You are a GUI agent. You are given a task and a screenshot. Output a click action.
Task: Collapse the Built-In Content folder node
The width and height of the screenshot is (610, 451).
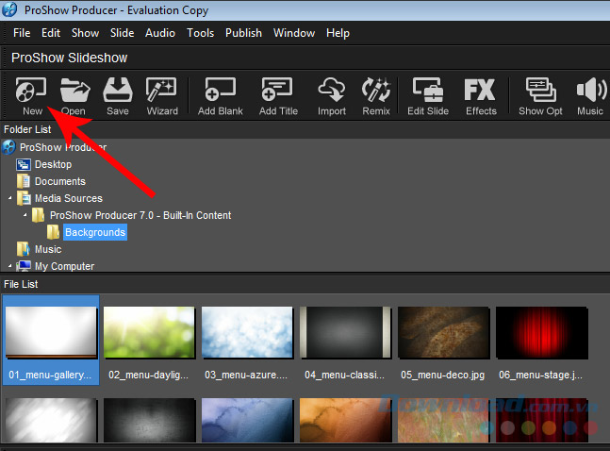(25, 215)
